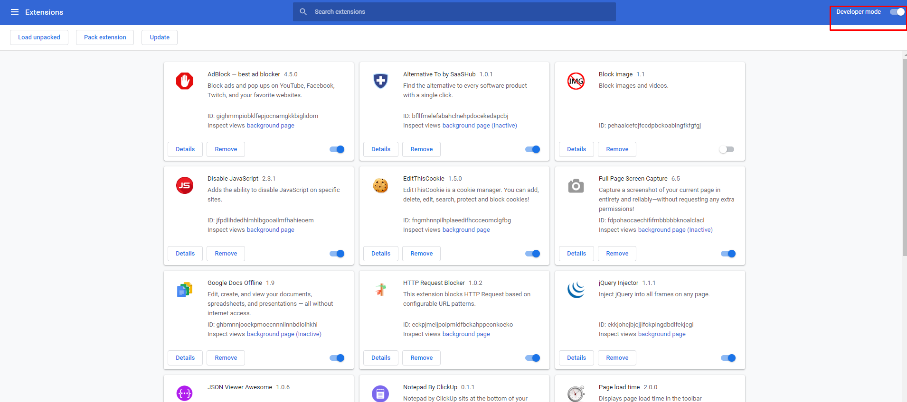The width and height of the screenshot is (907, 402).
Task: Open Details for jQuery Injector
Action: coord(576,358)
